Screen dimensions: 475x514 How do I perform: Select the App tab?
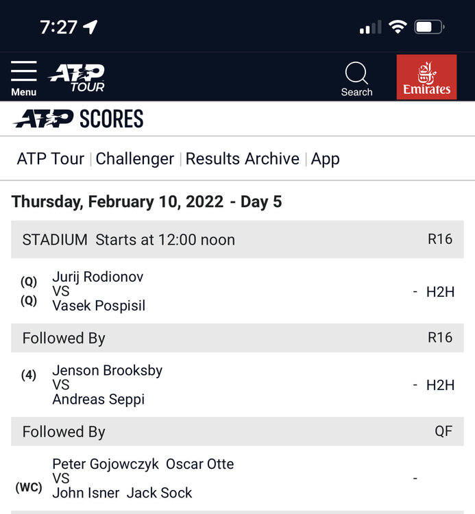click(x=326, y=159)
